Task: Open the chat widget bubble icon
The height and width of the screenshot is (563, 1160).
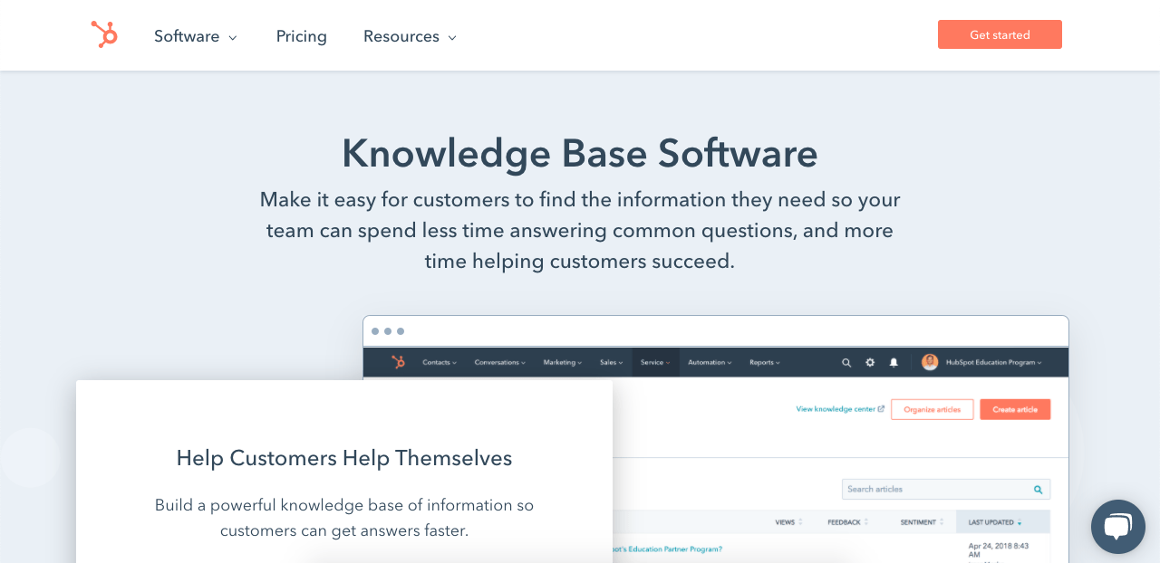Action: pyautogui.click(x=1118, y=527)
